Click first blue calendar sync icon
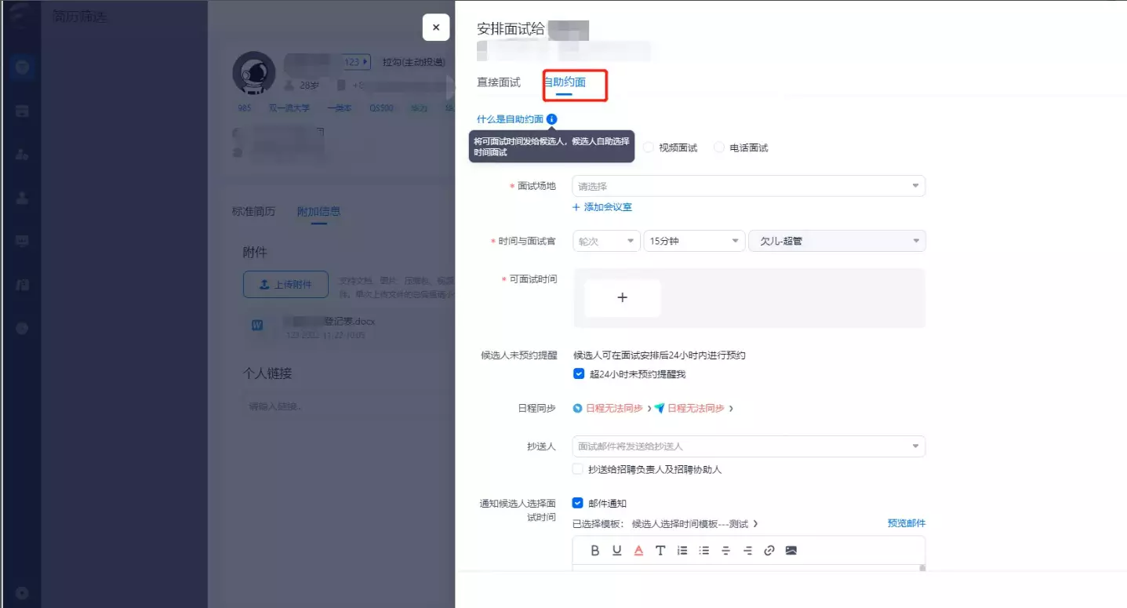This screenshot has width=1127, height=608. click(578, 409)
